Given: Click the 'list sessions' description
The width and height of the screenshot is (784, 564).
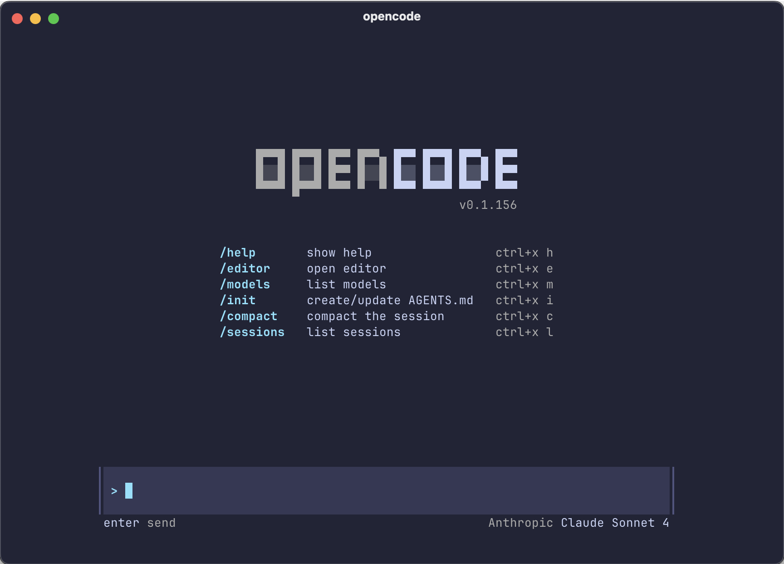Looking at the screenshot, I should pyautogui.click(x=354, y=332).
